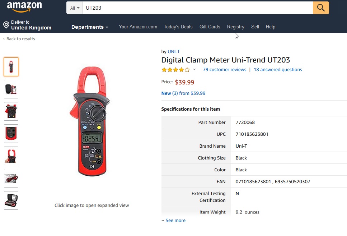Screen dimensions: 347x236
Task: Click the UNI-T brand link
Action: [174, 51]
